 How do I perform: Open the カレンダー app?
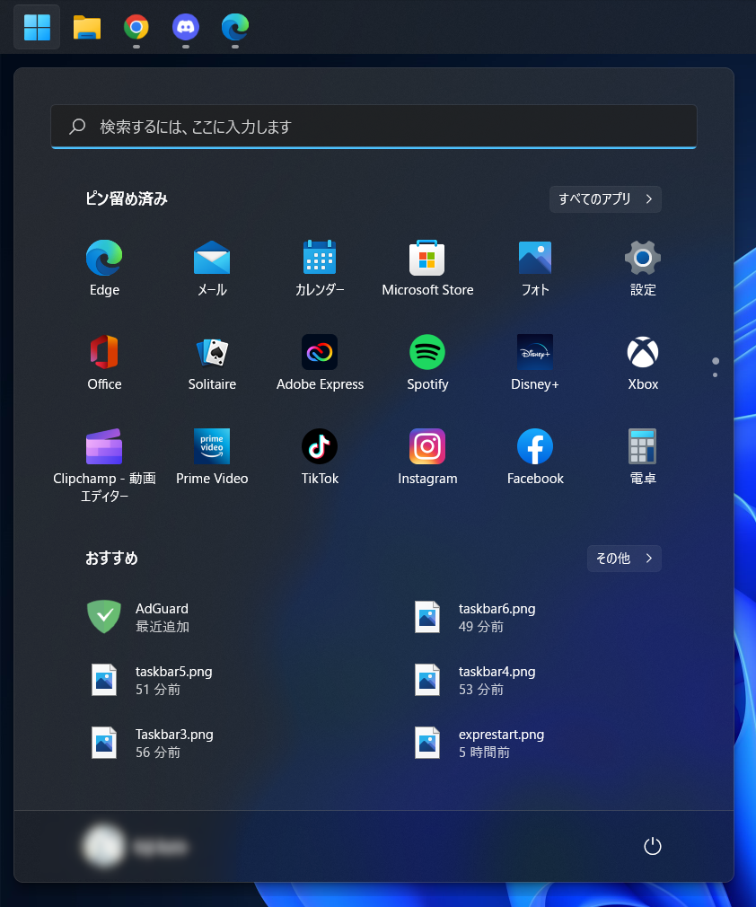pos(320,269)
